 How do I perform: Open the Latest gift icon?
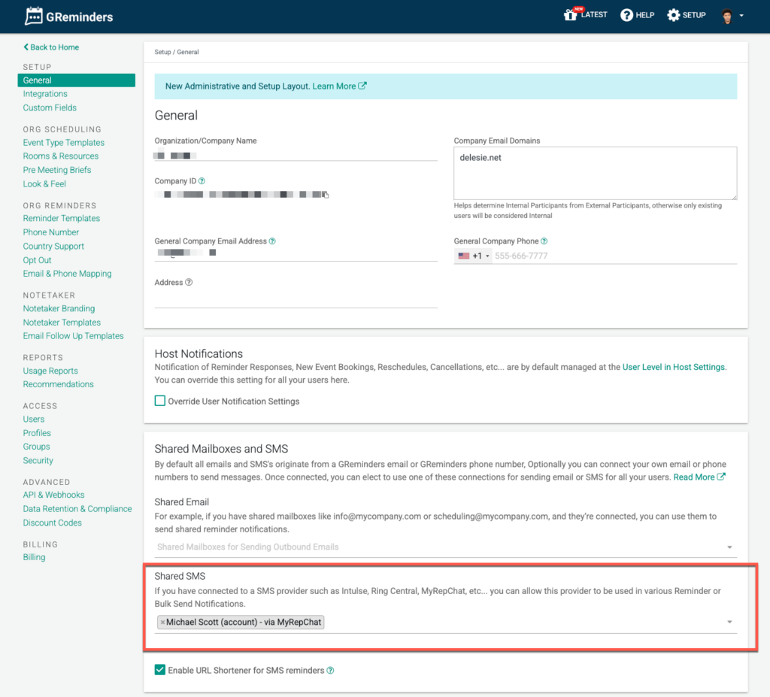coord(570,15)
